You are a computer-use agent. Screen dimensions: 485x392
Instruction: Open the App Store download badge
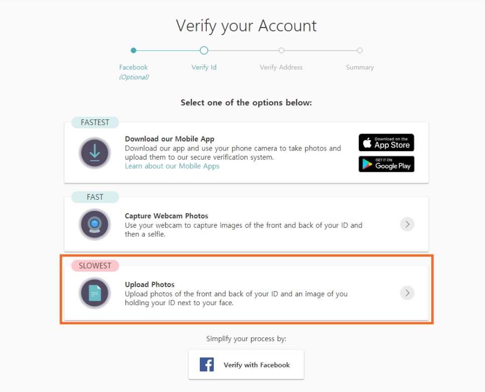click(x=386, y=143)
